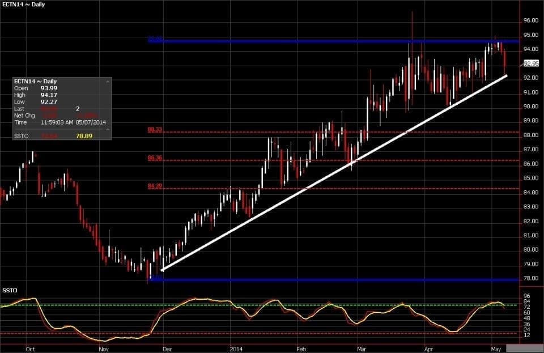The height and width of the screenshot is (353, 544).
Task: Click the SSTO indicator panel label
Action: click(x=10, y=291)
